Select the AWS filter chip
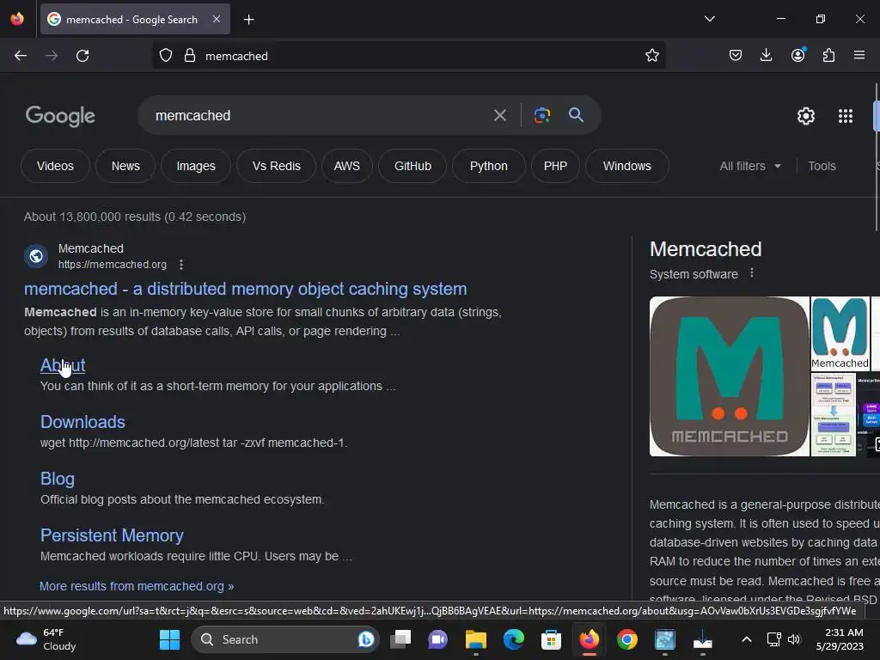The image size is (880, 660). [x=347, y=166]
